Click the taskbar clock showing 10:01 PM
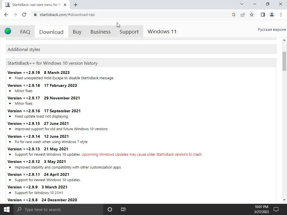 (x=261, y=209)
